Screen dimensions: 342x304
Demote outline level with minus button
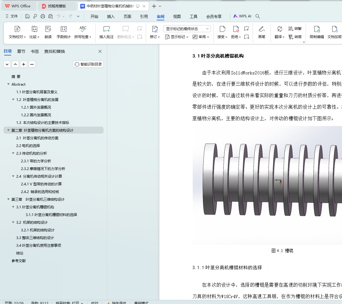coord(32,64)
